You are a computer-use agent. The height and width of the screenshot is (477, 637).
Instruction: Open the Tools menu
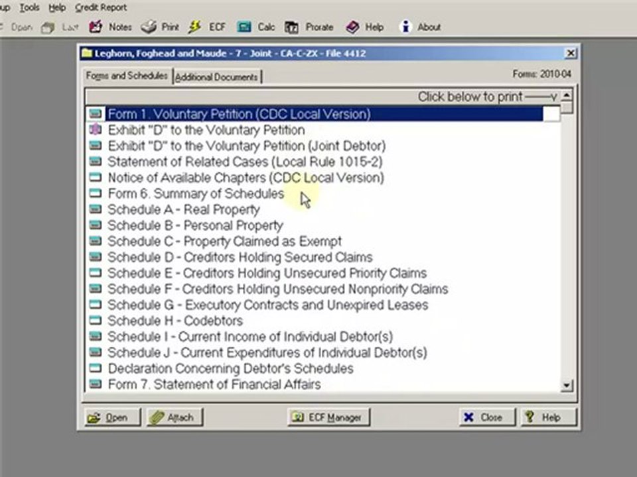[30, 7]
